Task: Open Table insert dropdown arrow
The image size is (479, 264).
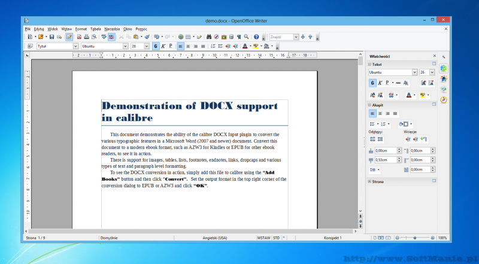Action: tap(193, 37)
